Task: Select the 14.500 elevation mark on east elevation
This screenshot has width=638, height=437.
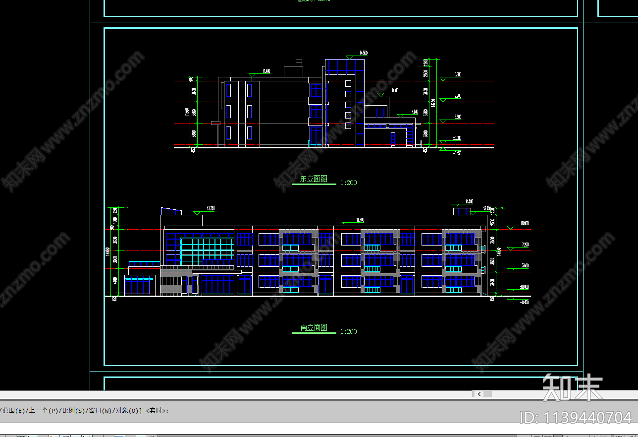Action: pyautogui.click(x=363, y=53)
